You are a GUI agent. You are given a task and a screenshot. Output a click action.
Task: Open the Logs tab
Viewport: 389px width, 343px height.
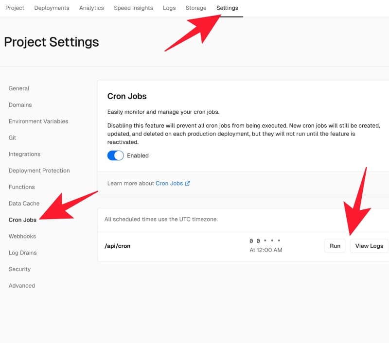(169, 8)
